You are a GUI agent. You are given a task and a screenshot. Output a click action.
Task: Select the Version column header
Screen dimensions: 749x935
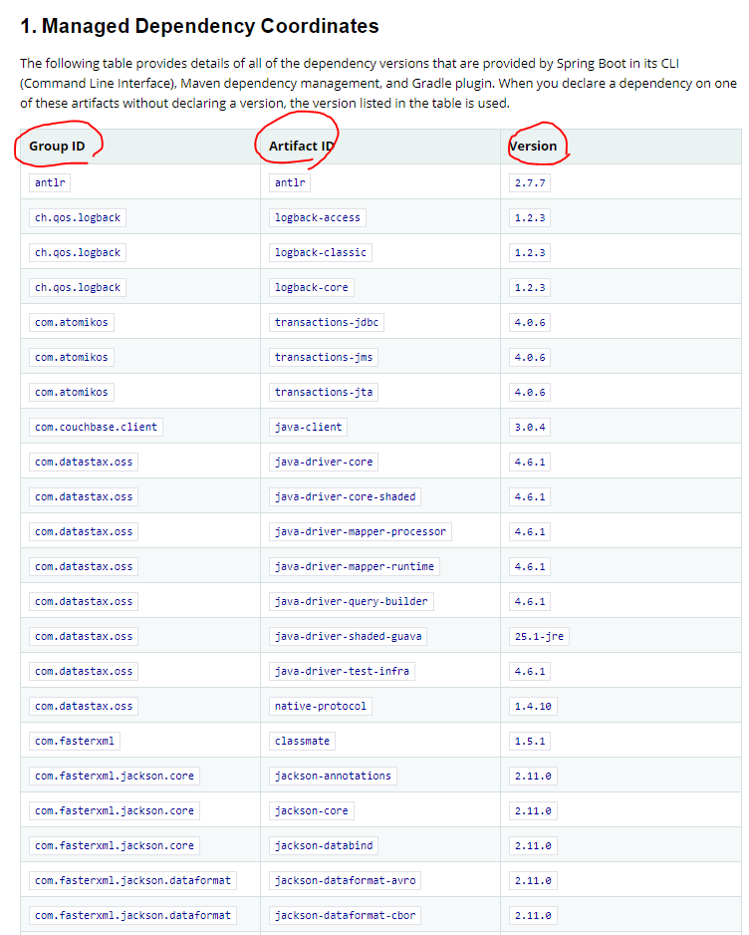pos(533,147)
